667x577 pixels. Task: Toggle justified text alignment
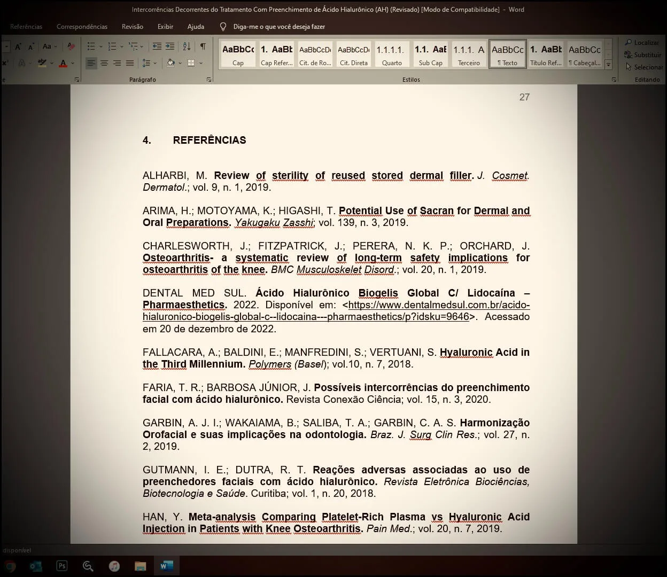[x=130, y=63]
